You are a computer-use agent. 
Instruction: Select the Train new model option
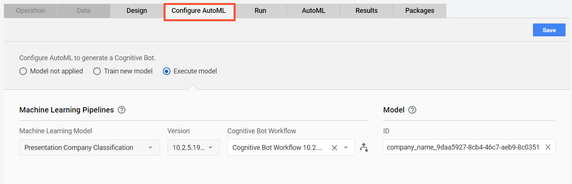pyautogui.click(x=123, y=71)
